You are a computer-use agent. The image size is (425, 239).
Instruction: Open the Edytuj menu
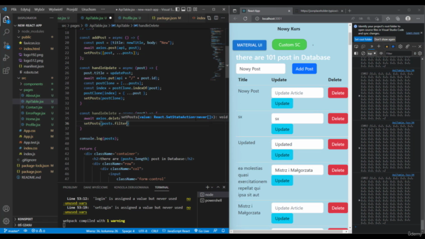25,9
